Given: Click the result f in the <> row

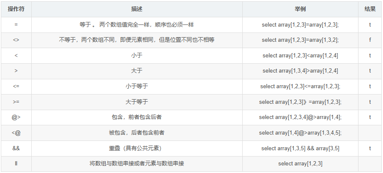Looking at the screenshot, I should pyautogui.click(x=370, y=40).
